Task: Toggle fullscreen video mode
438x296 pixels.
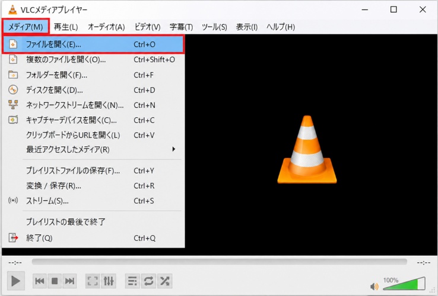Action: point(93,281)
